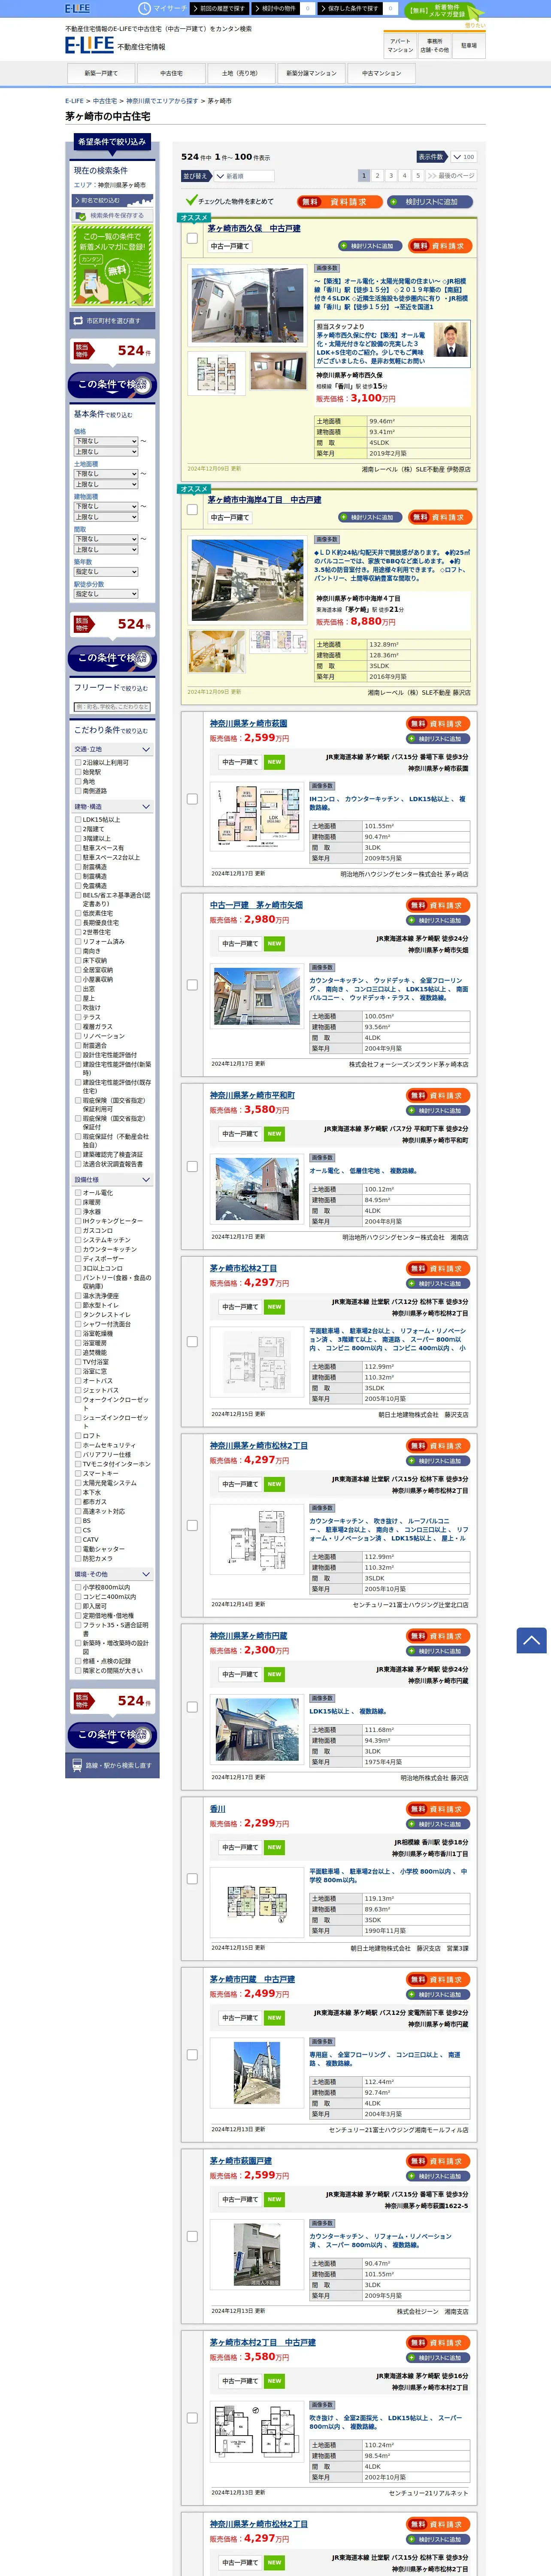The height and width of the screenshot is (2576, 551).
Task: Open the 駅徒歩分数 指定なし dropdown
Action: click(105, 594)
